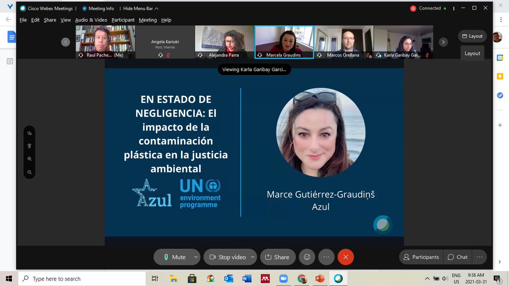The width and height of the screenshot is (509, 286).
Task: Open the notification center icon
Action: pyautogui.click(x=497, y=278)
